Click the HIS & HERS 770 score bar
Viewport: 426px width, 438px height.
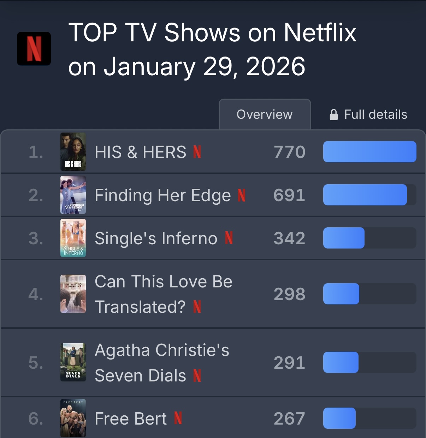370,152
